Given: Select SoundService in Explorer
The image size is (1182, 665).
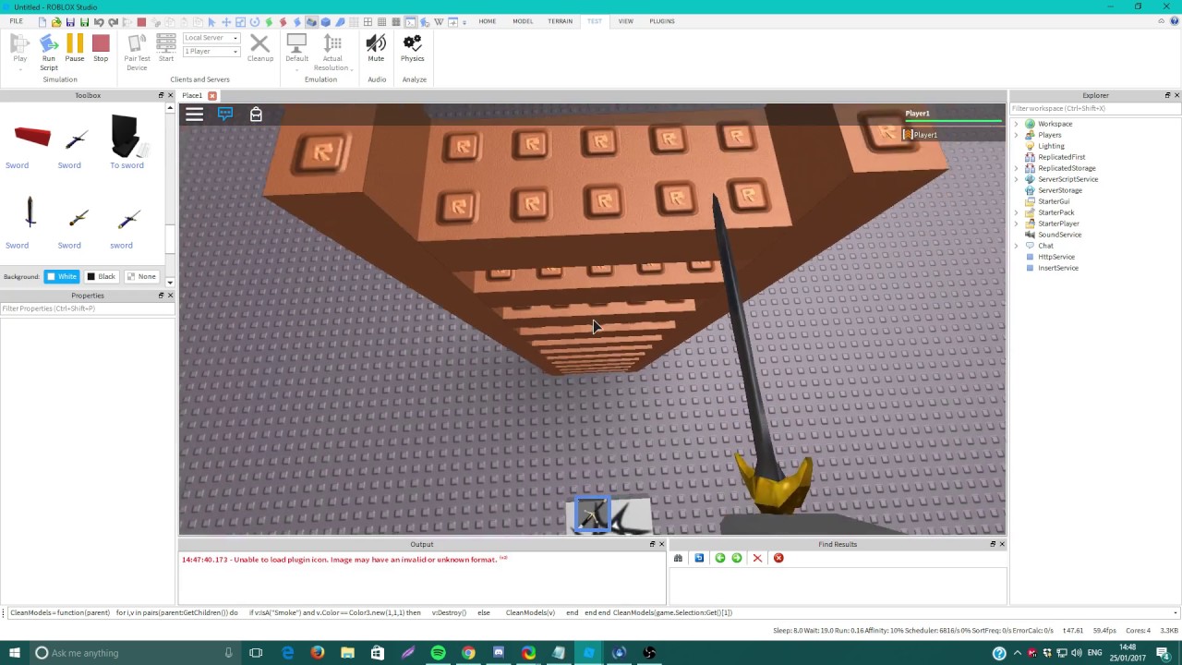Looking at the screenshot, I should pos(1059,235).
